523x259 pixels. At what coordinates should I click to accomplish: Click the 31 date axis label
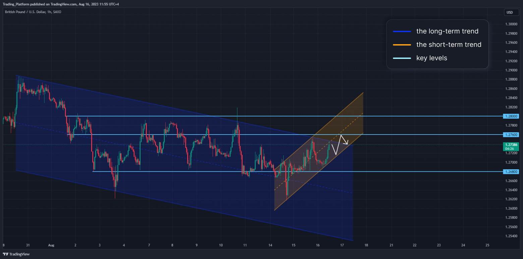pyautogui.click(x=27, y=245)
